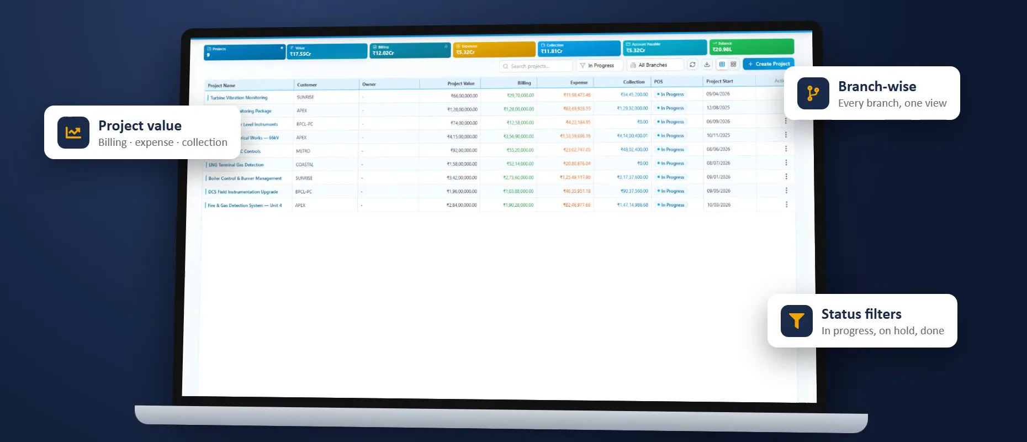Viewport: 1027px width, 442px height.
Task: Sort by the Project Name column header
Action: click(x=221, y=86)
